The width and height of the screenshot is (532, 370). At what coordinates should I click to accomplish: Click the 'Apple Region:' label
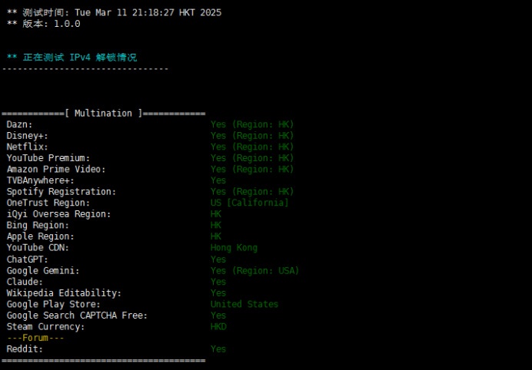pos(41,236)
